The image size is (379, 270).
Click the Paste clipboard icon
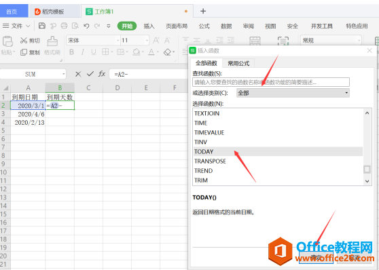tap(7, 41)
